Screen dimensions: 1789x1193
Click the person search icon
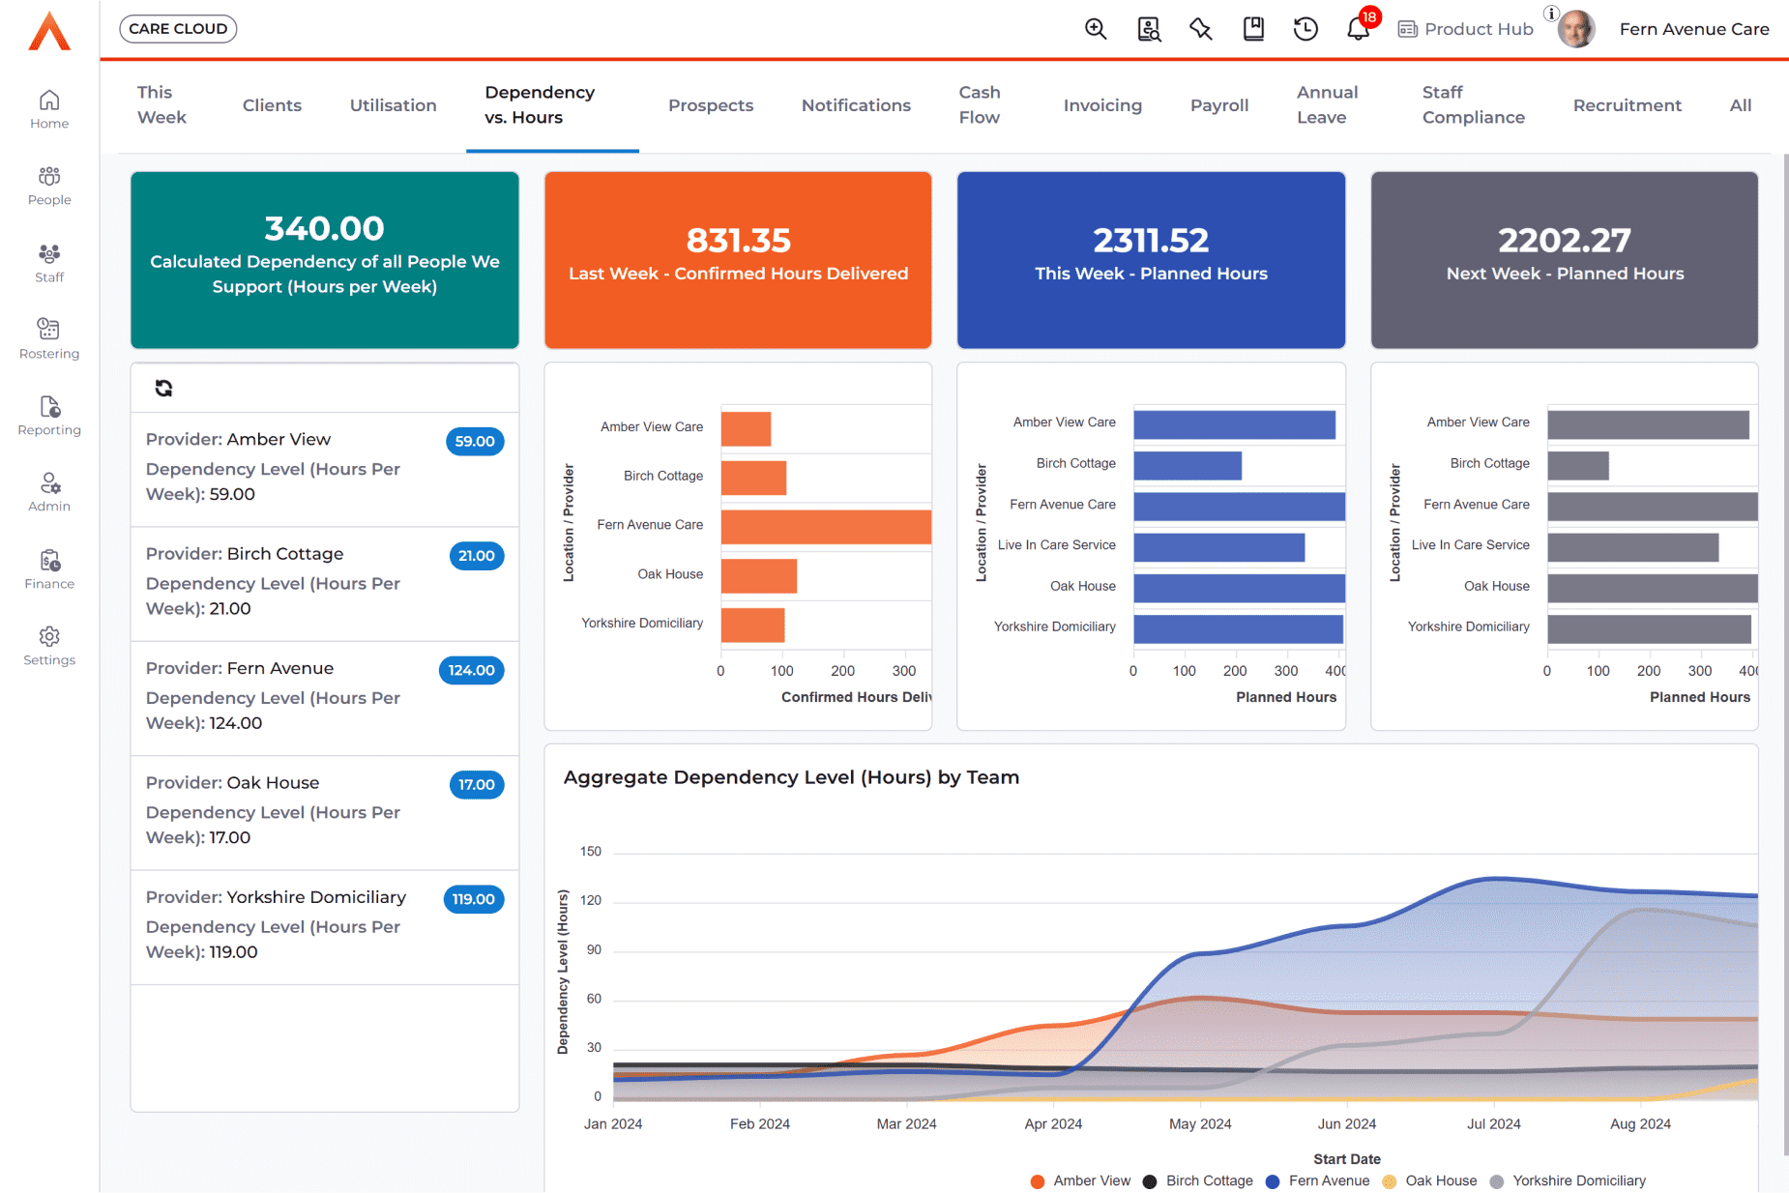tap(1149, 29)
